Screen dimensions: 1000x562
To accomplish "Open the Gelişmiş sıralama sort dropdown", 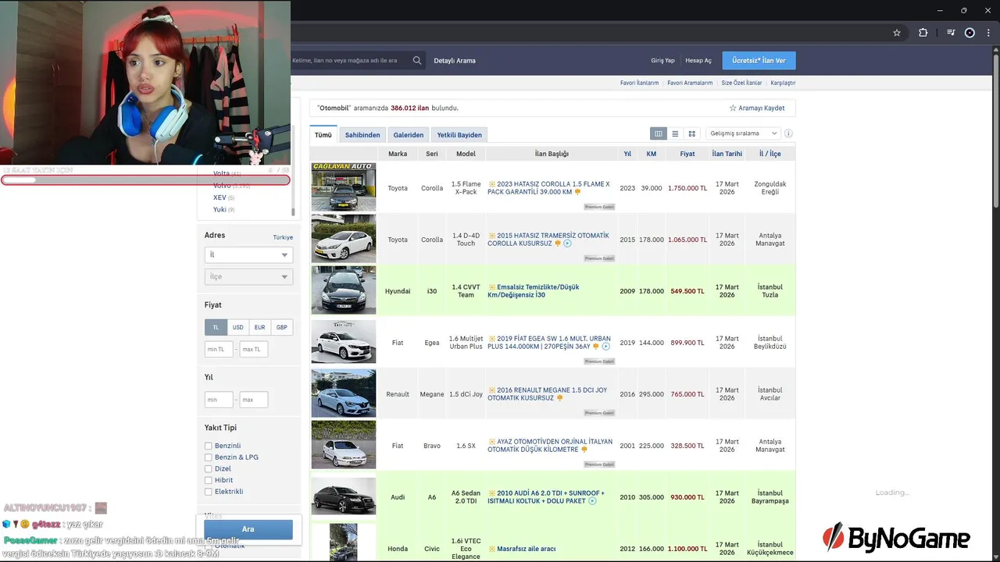I will (742, 133).
